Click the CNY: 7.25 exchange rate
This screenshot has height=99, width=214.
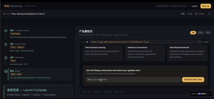coord(87,92)
